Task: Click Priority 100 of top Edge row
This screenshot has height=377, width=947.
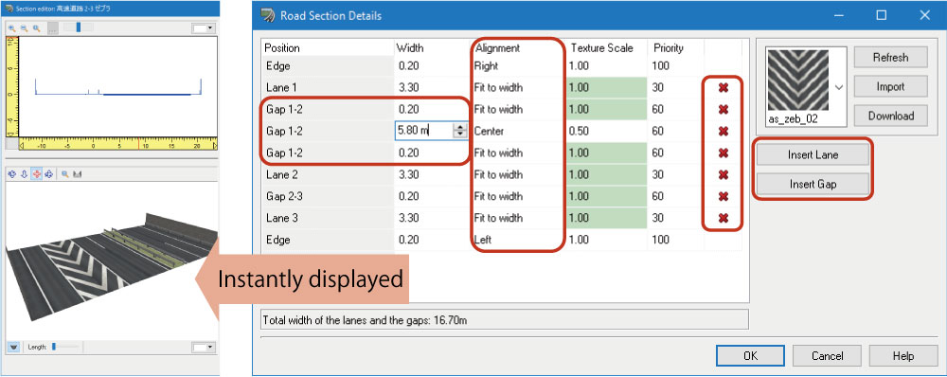Action: [x=661, y=66]
